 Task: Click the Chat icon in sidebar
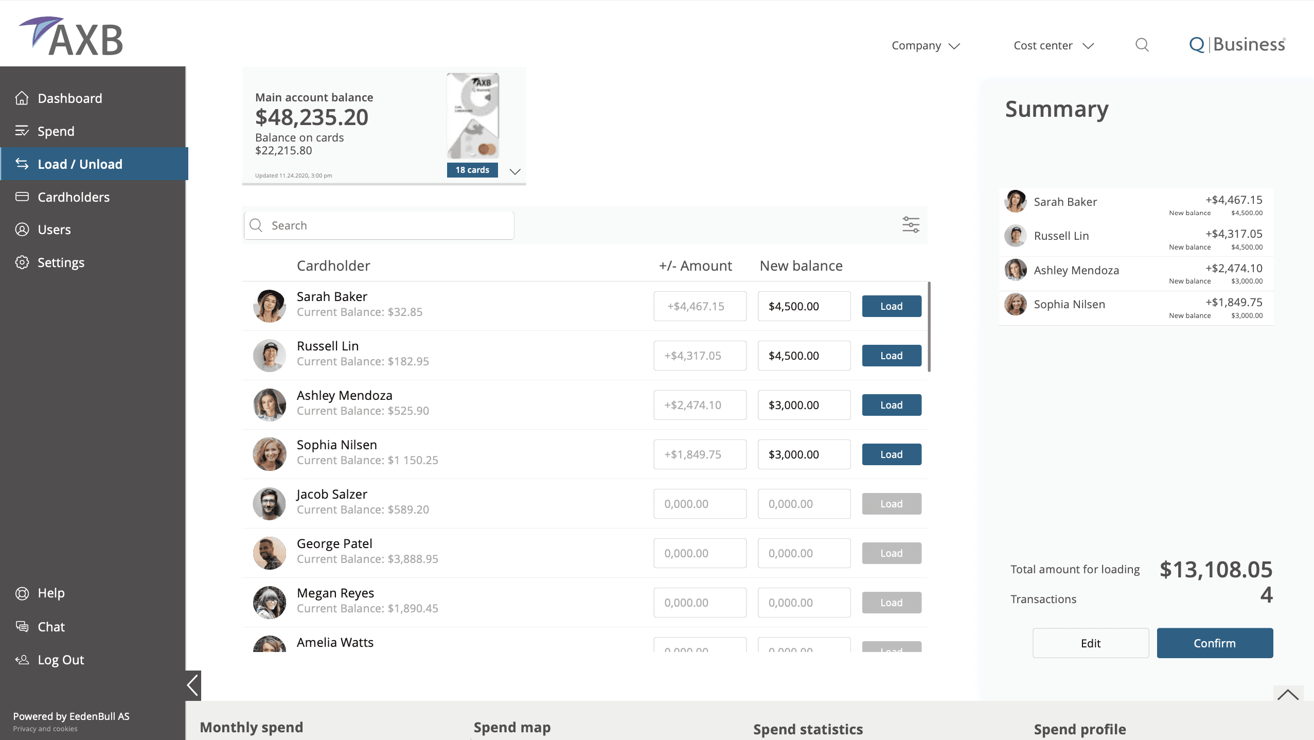click(x=22, y=626)
